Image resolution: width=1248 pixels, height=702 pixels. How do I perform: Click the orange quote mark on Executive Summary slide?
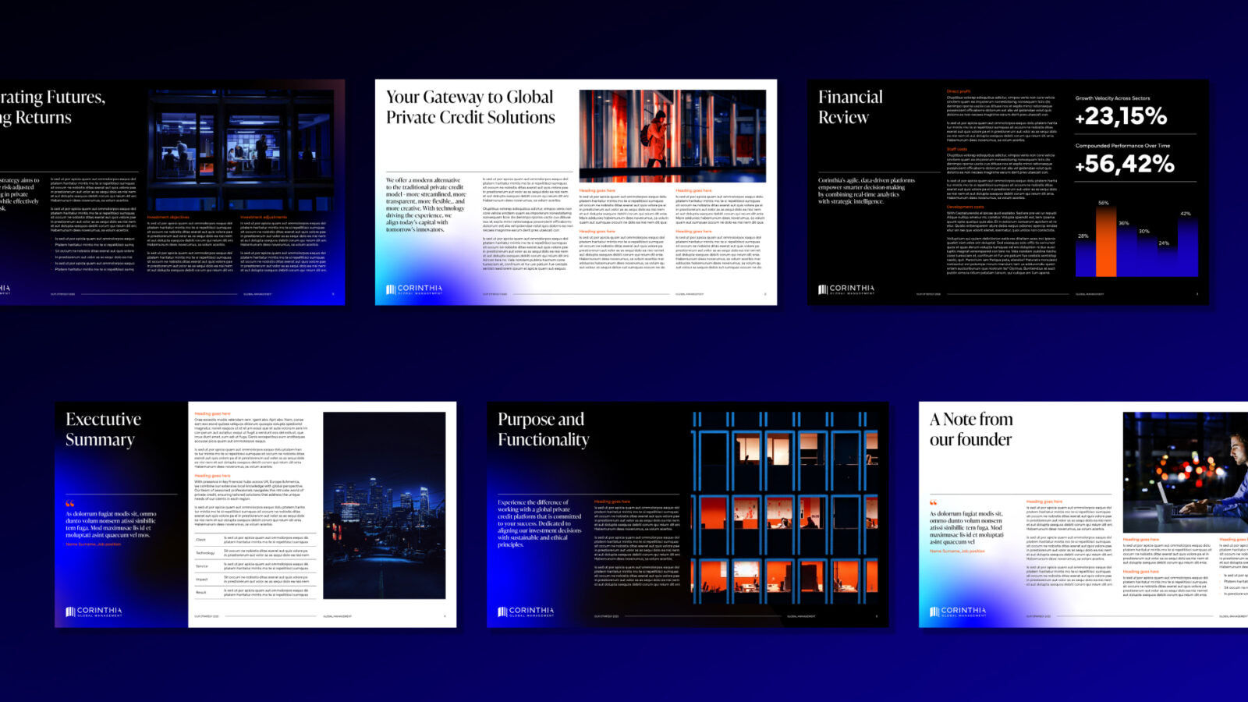pos(69,504)
